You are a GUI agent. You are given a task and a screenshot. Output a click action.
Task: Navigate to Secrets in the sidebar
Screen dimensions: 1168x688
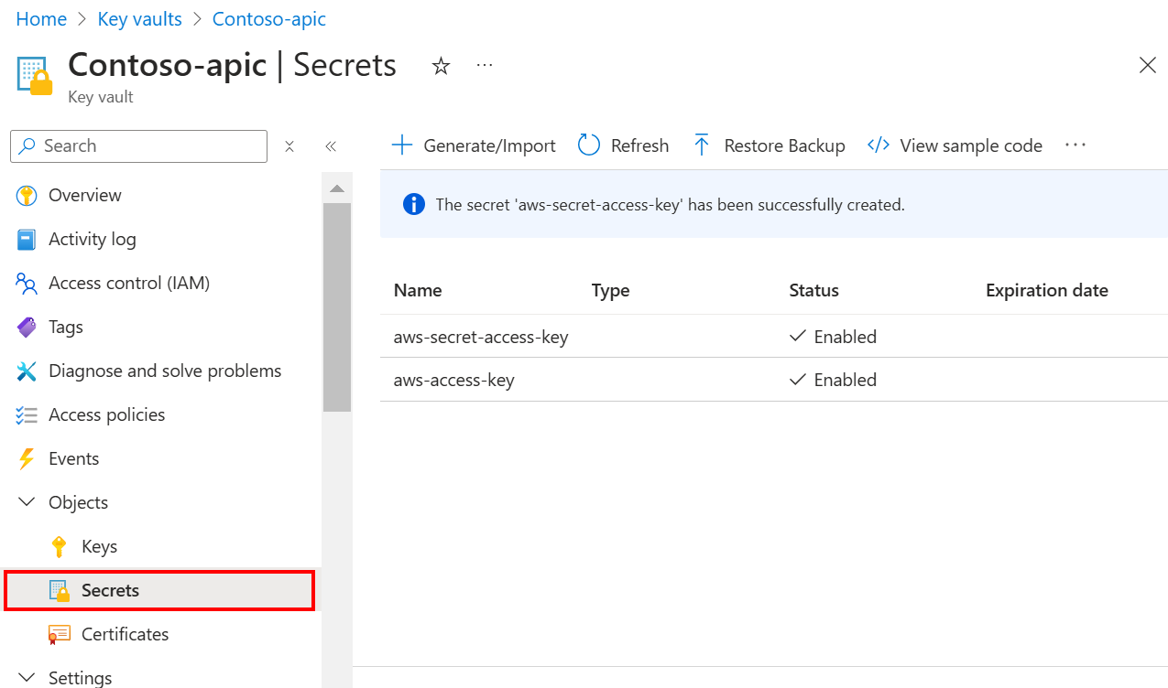pos(111,590)
